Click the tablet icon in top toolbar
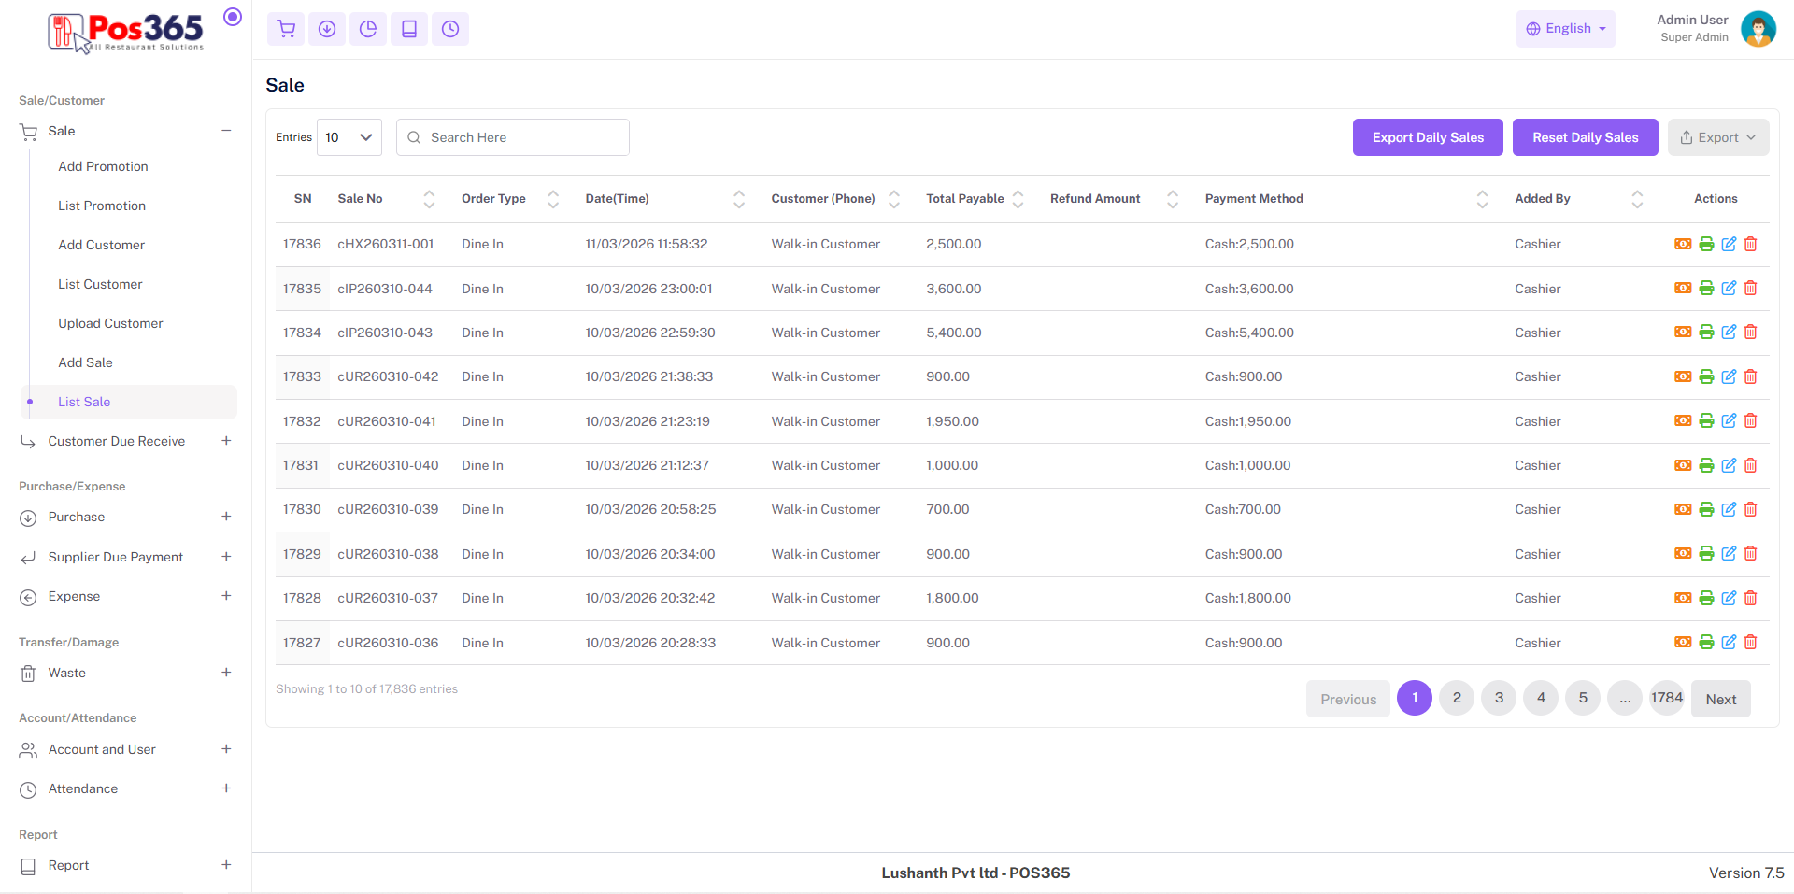Screen dimensions: 1794x894 click(409, 29)
